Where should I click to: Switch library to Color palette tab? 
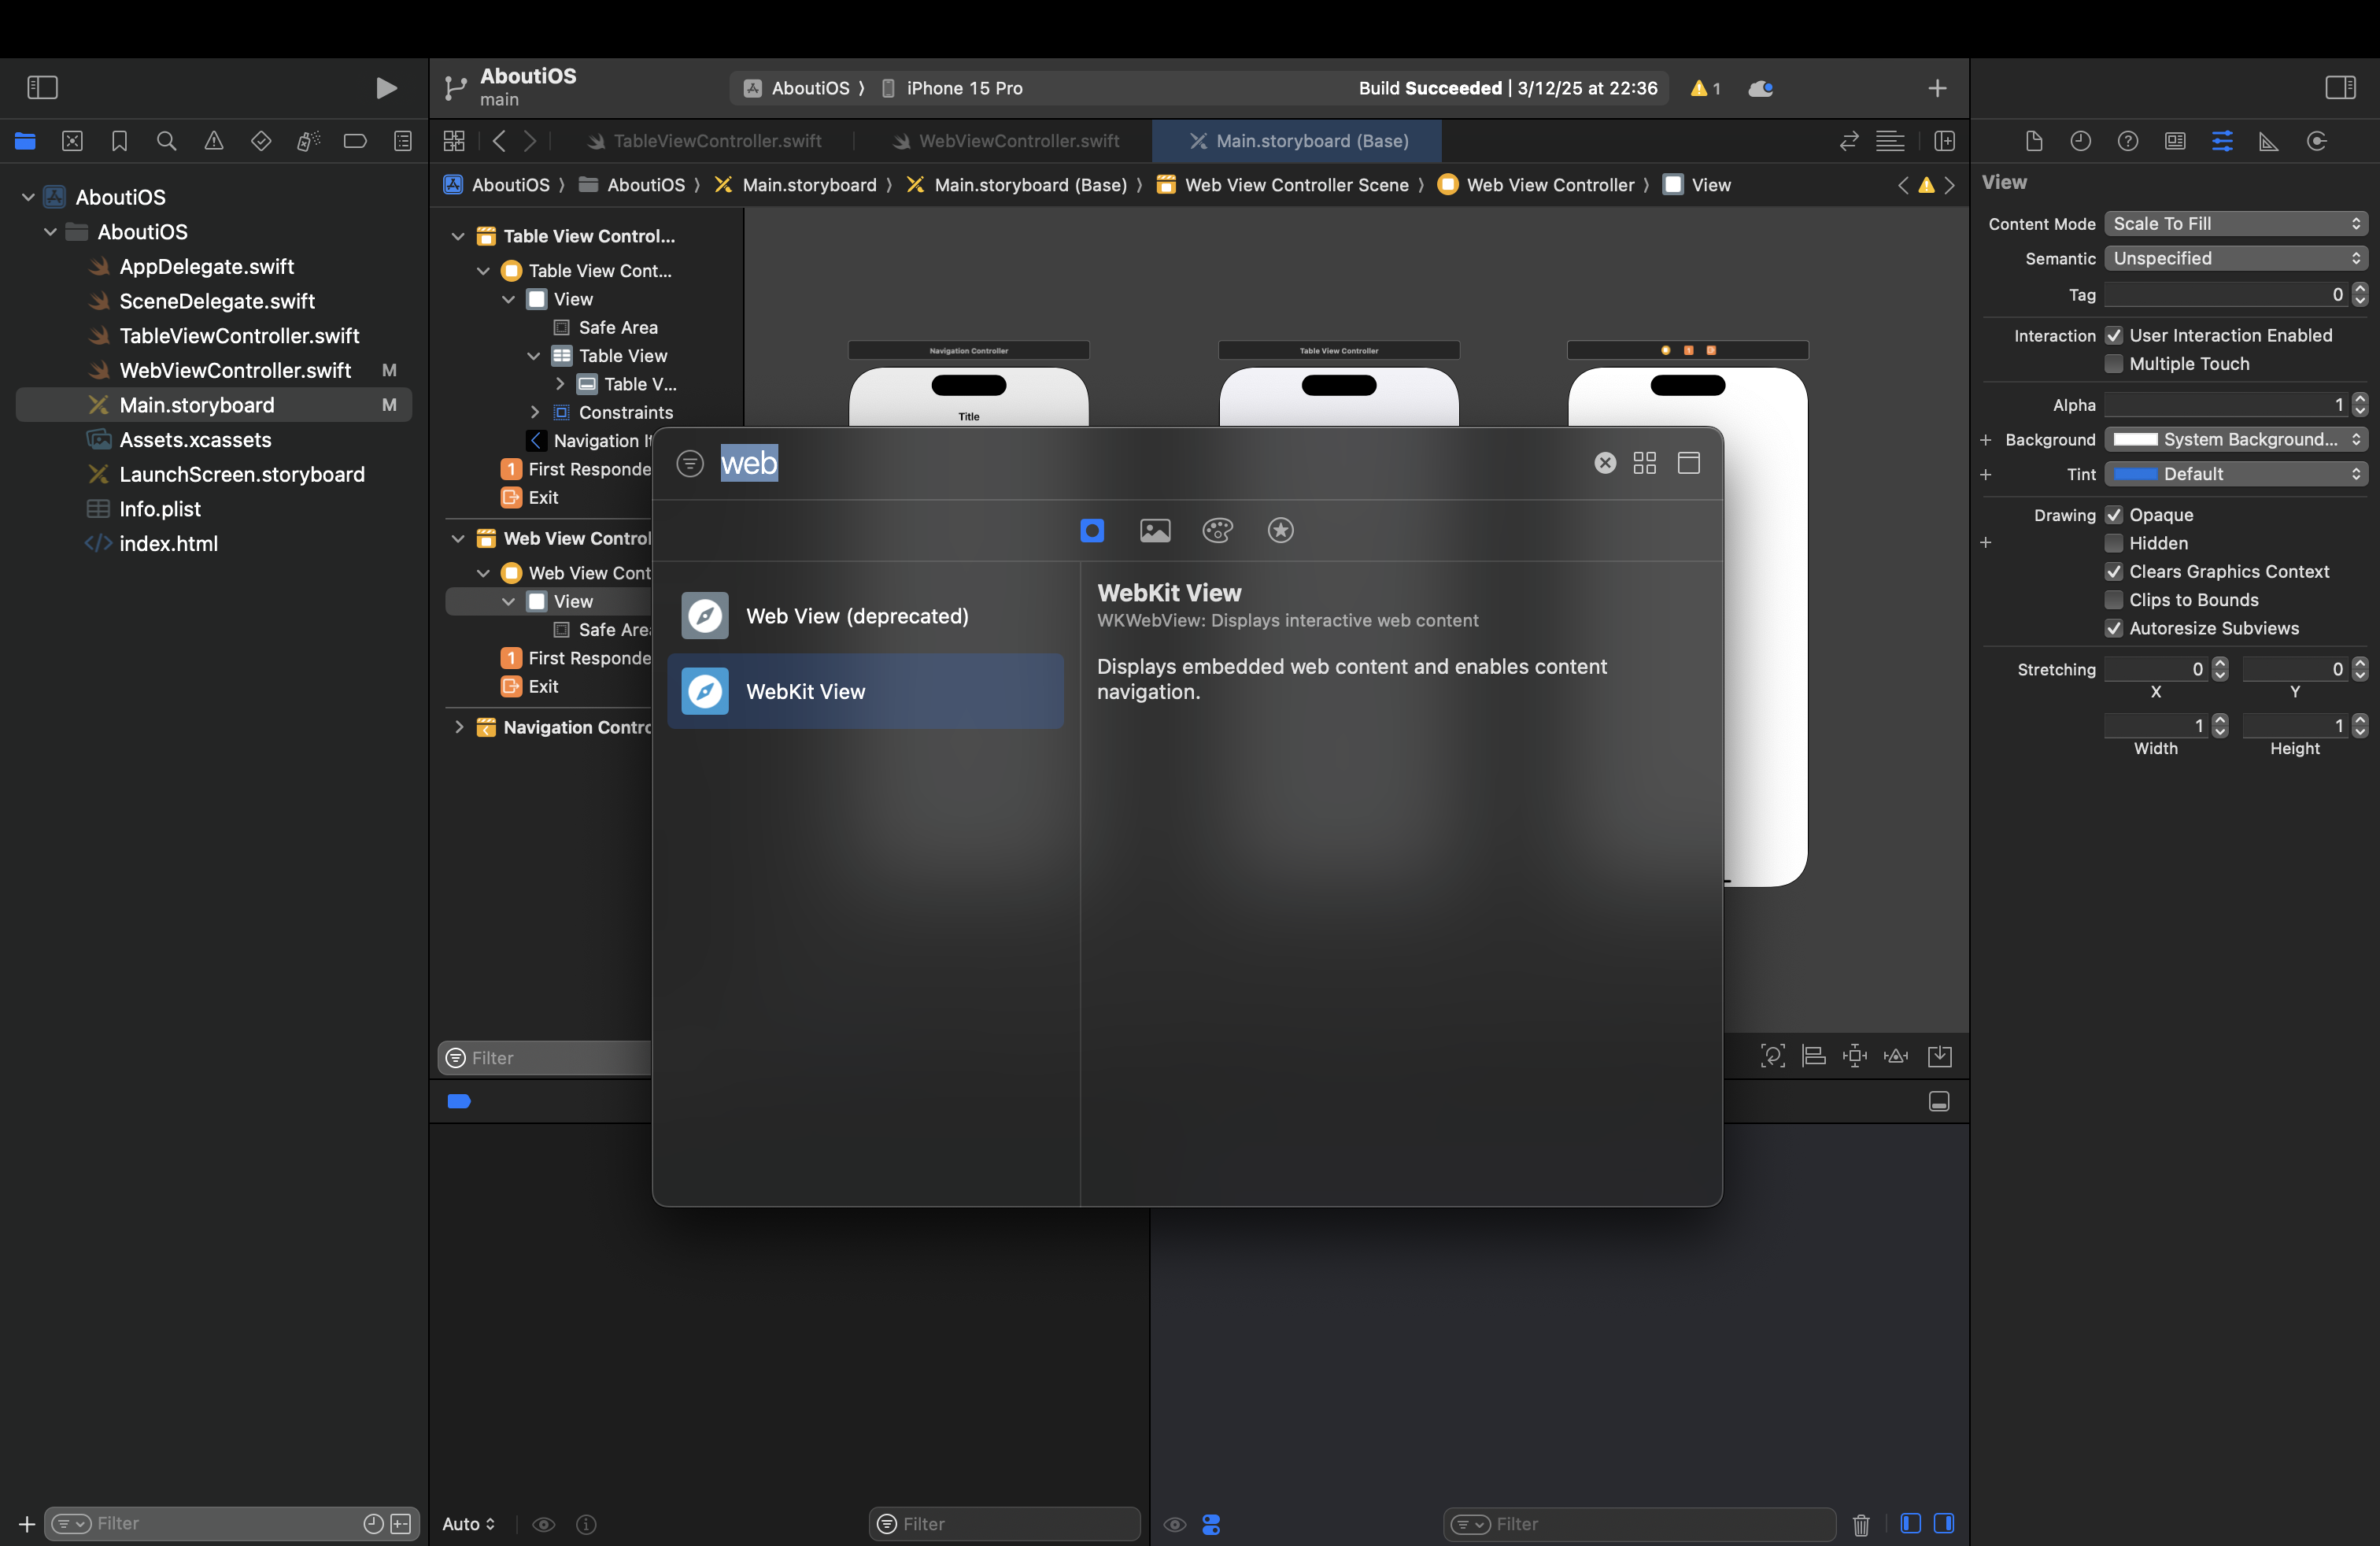(x=1218, y=530)
